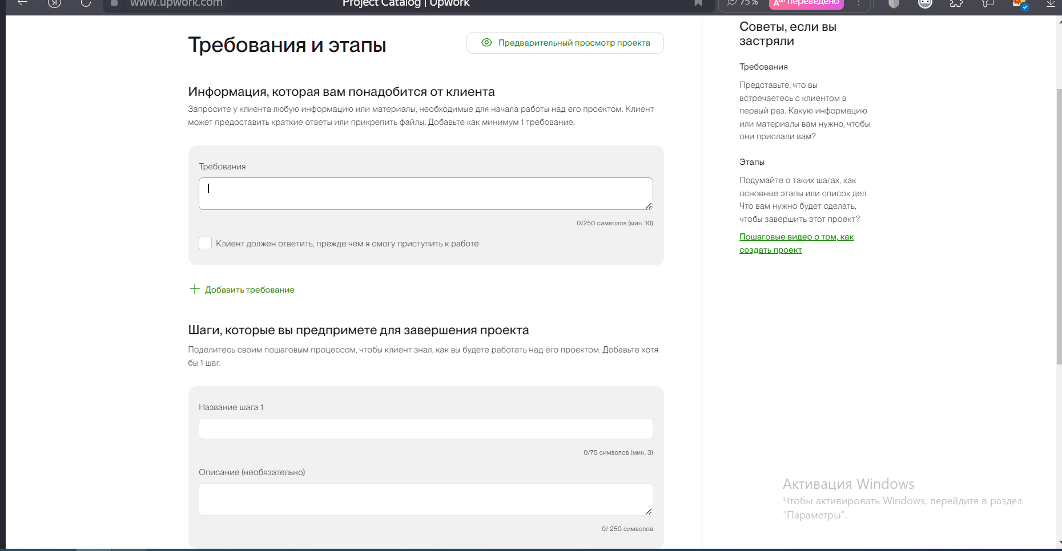Click 'Шаги, которые вы предпримете' heading
Viewport: 1062px width, 551px height.
click(359, 330)
